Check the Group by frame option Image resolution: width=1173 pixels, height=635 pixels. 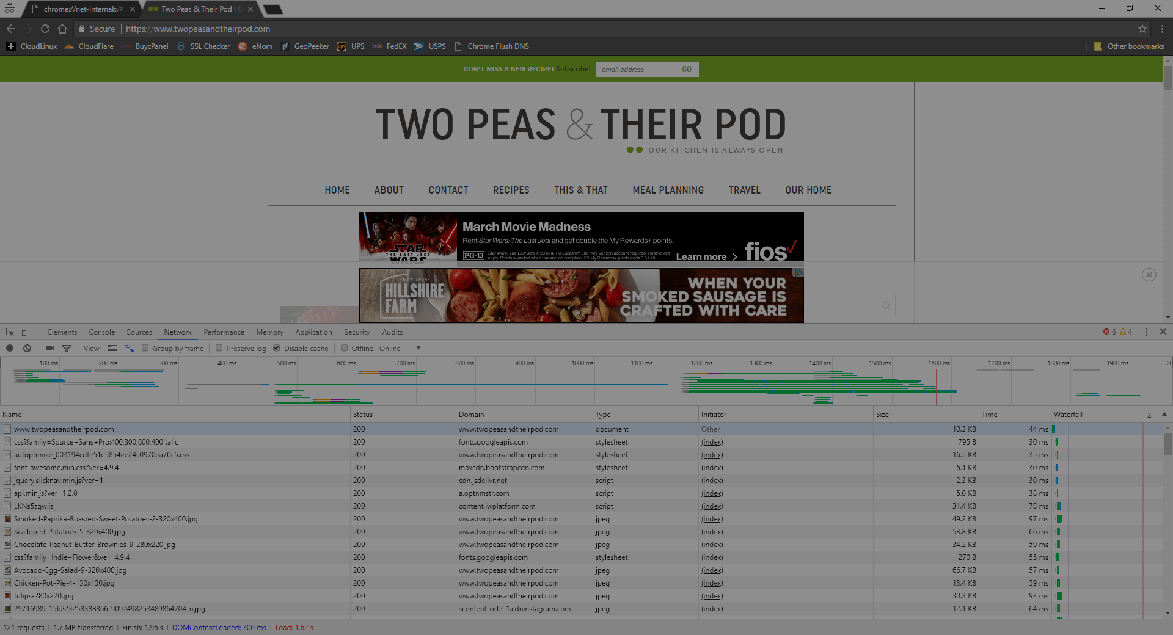pyautogui.click(x=145, y=348)
